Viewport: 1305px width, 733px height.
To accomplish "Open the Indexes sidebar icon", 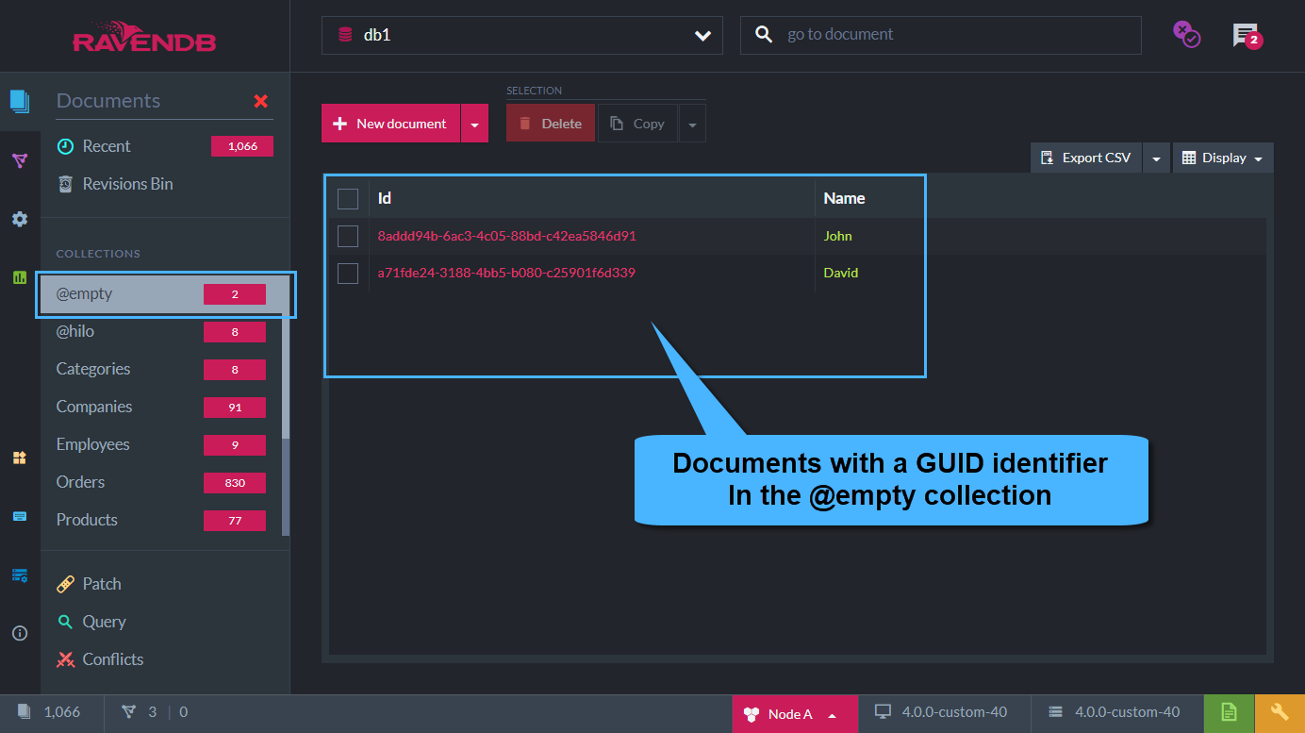I will 20,160.
